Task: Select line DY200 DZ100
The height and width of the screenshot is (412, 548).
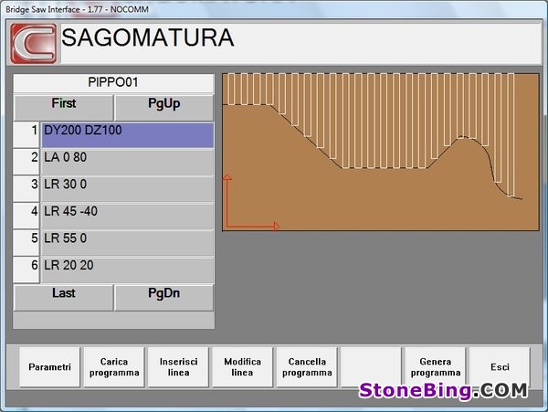Action: (128, 135)
